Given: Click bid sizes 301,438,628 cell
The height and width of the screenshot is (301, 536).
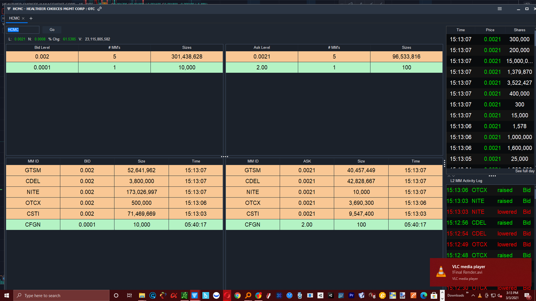Looking at the screenshot, I should [x=187, y=57].
